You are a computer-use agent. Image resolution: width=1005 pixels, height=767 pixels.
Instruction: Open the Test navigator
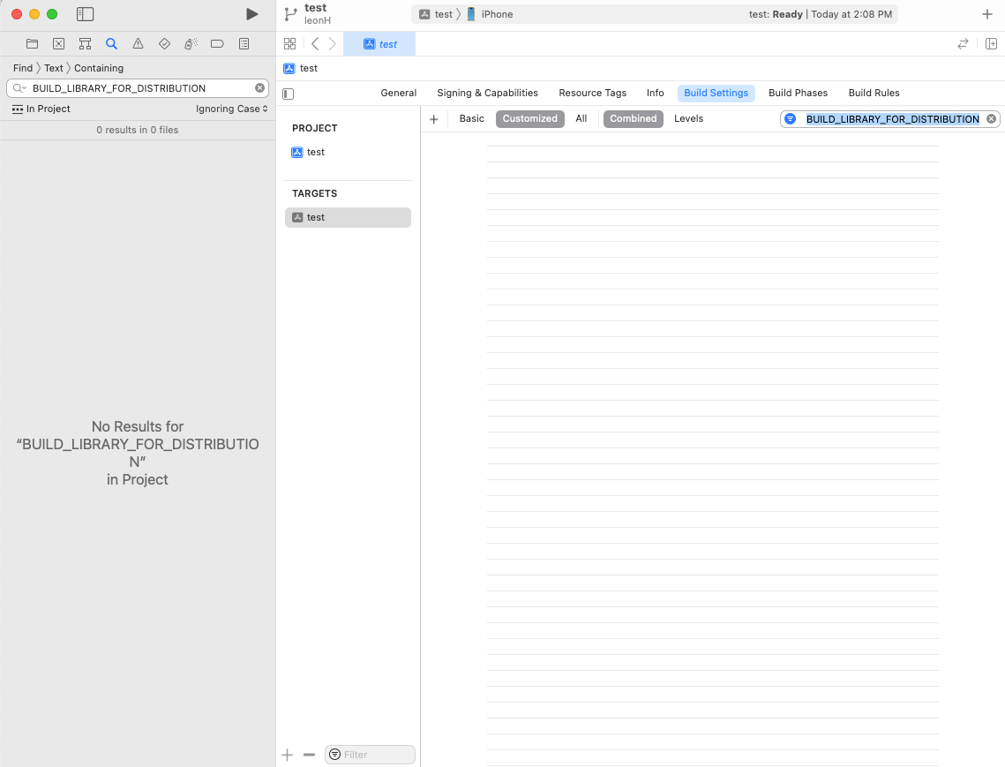[164, 43]
